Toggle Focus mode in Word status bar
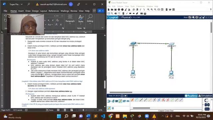213x120 pixels. click(x=50, y=110)
